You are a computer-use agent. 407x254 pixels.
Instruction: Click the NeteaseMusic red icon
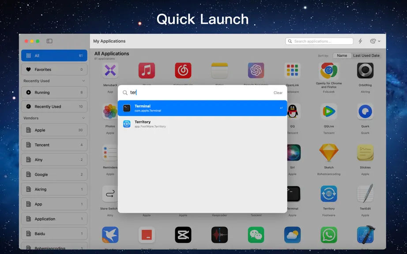183,70
